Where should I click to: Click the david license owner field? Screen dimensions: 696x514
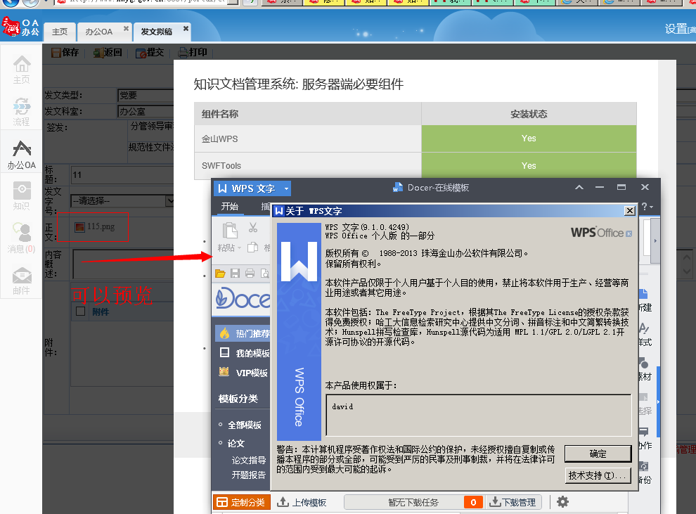pos(479,416)
